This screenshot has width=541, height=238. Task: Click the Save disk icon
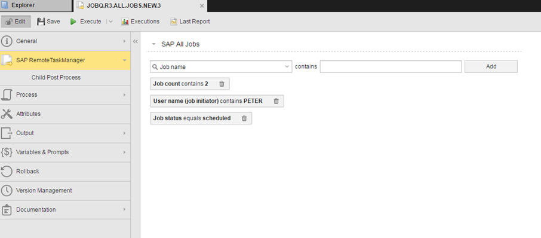click(x=41, y=22)
